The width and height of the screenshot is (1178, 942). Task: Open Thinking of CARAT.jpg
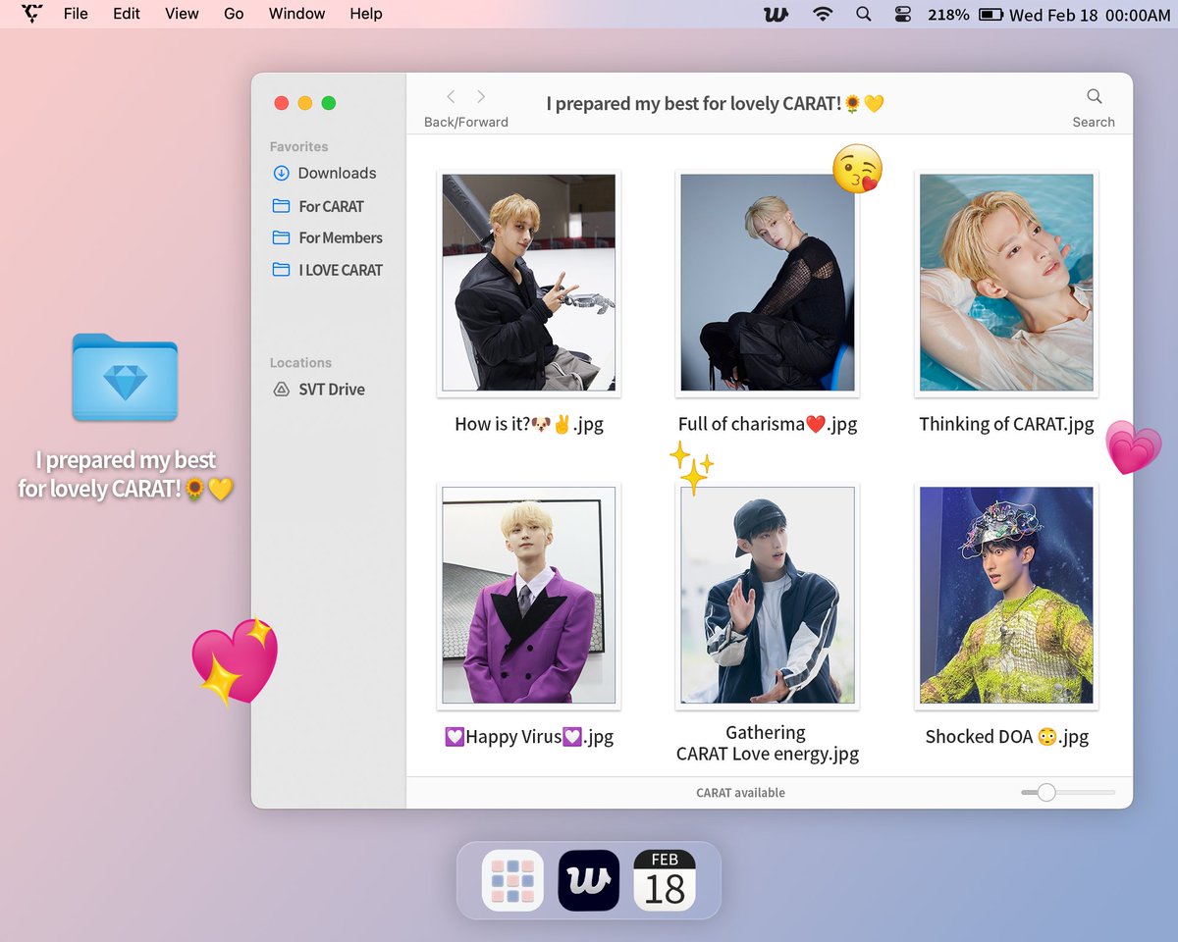tap(1005, 284)
